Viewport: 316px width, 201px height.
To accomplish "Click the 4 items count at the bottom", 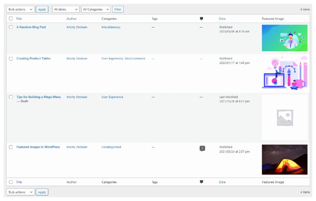I will click(x=305, y=192).
